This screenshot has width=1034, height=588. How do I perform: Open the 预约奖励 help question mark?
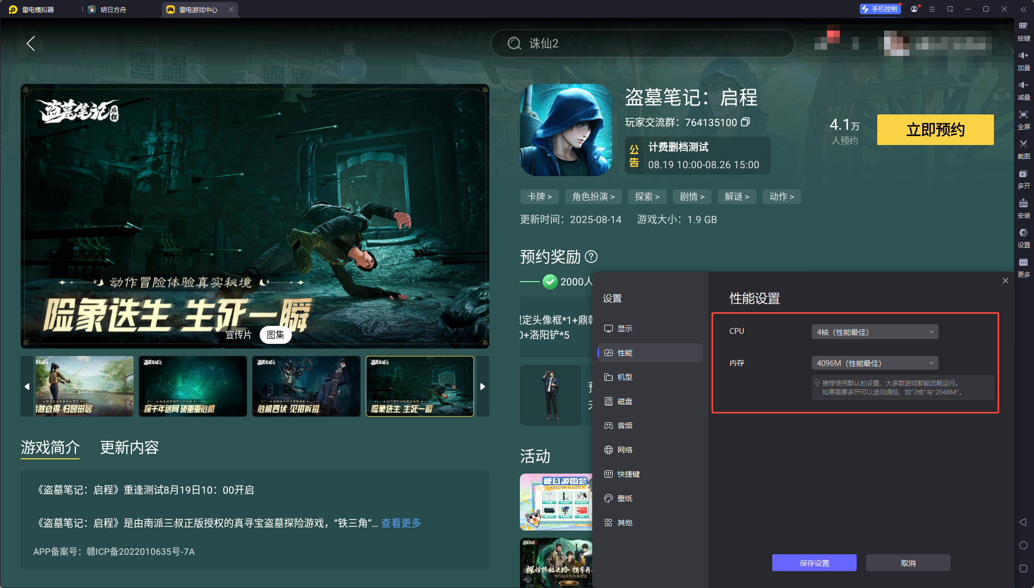[592, 257]
